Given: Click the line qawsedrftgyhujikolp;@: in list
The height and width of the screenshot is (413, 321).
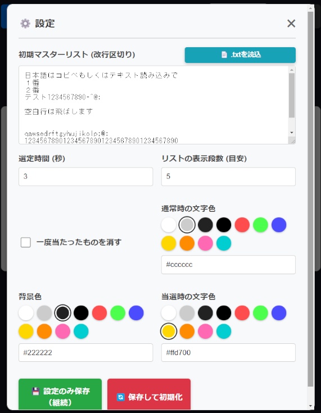Looking at the screenshot, I should [66, 134].
